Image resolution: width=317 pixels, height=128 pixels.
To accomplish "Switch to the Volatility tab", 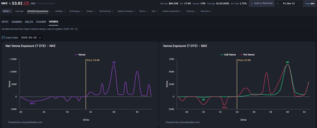I will [59, 11].
